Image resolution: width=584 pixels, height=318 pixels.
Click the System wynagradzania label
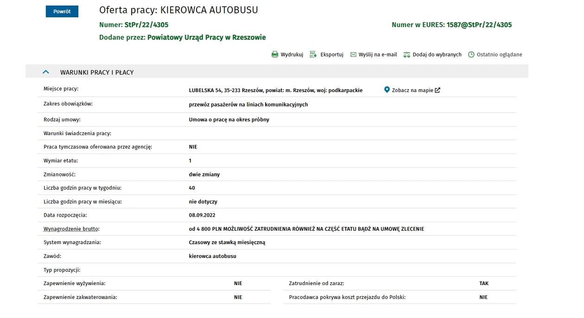[x=72, y=242]
